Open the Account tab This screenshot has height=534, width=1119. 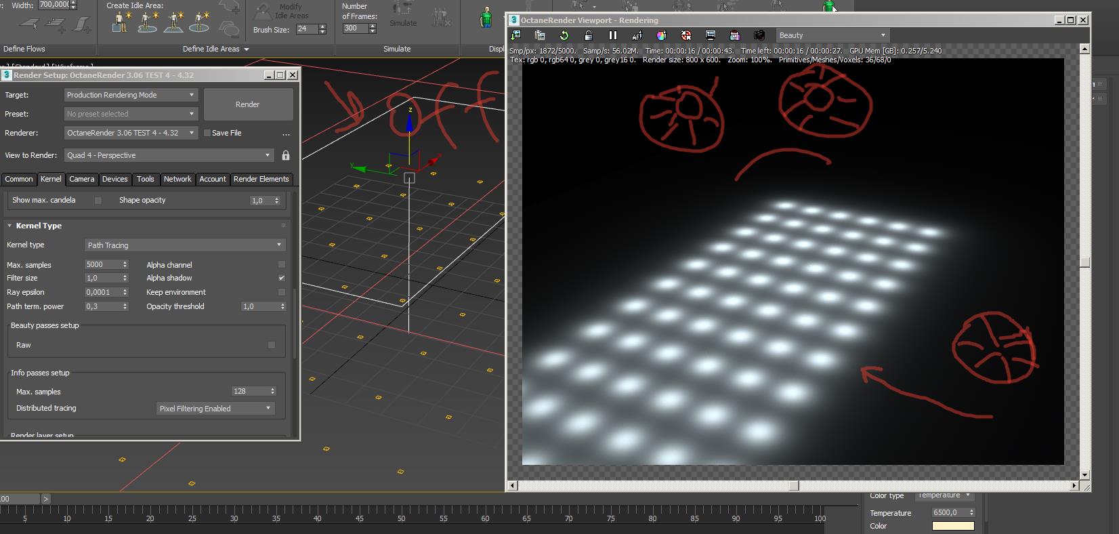213,179
